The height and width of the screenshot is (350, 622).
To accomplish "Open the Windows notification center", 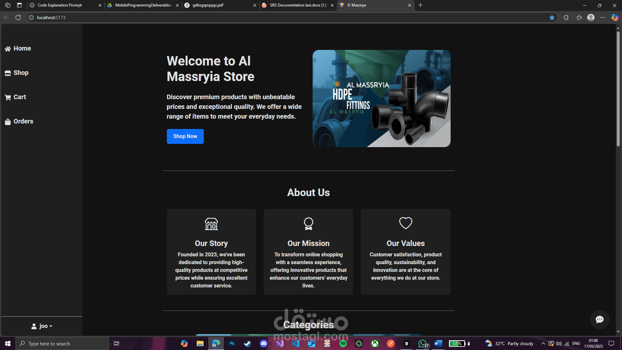I will (611, 344).
